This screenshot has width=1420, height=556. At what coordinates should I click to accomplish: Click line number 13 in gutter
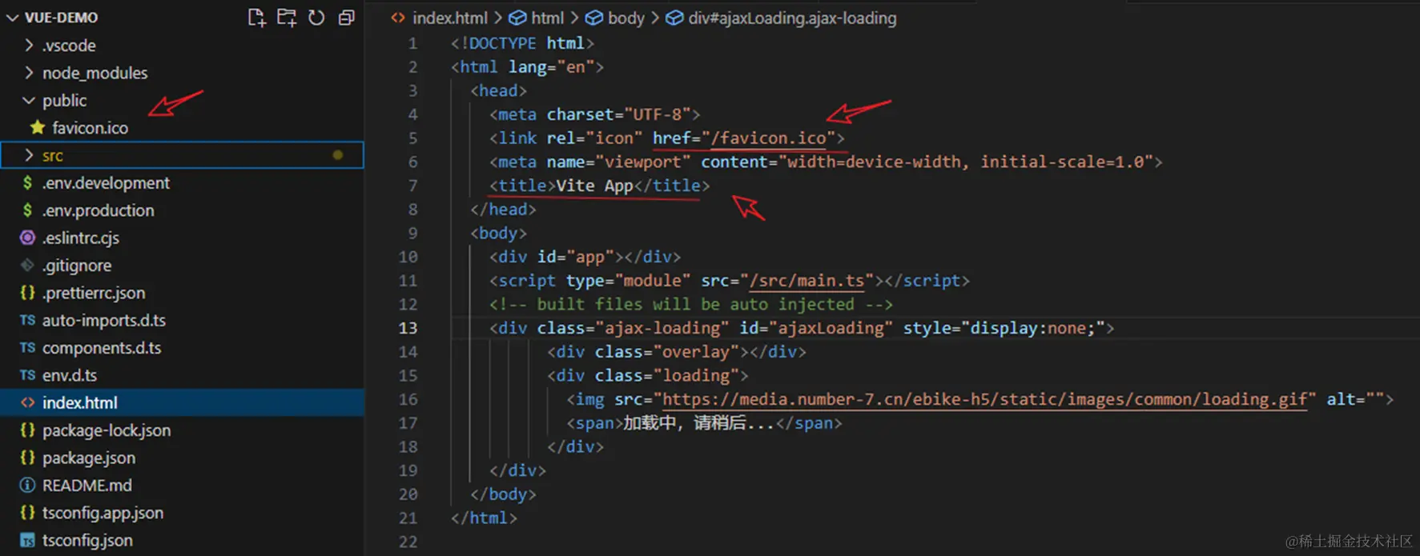[x=408, y=328]
